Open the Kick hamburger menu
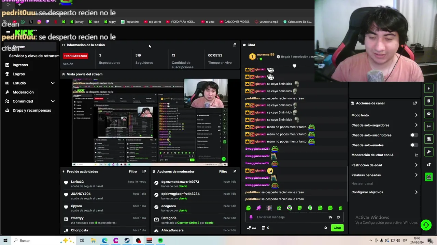The image size is (437, 245). coord(8,33)
